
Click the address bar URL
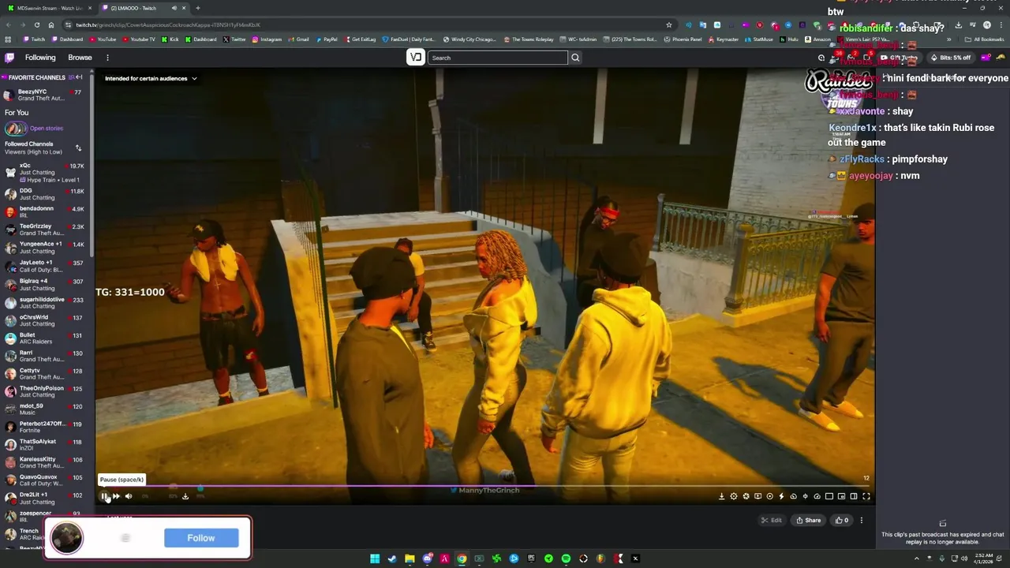point(168,24)
